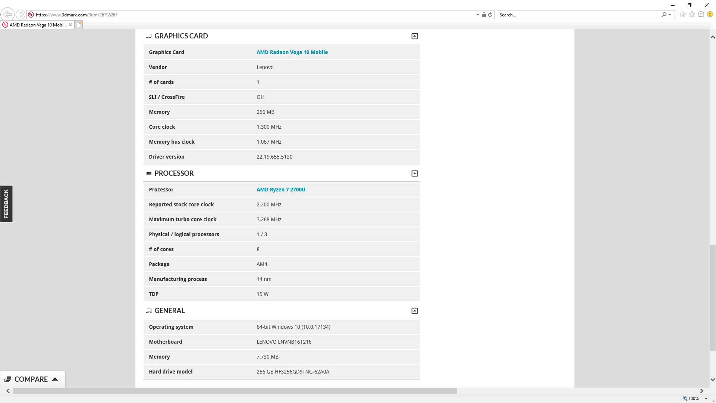Click the Graphics Card section icon
This screenshot has width=716, height=403.
[148, 36]
